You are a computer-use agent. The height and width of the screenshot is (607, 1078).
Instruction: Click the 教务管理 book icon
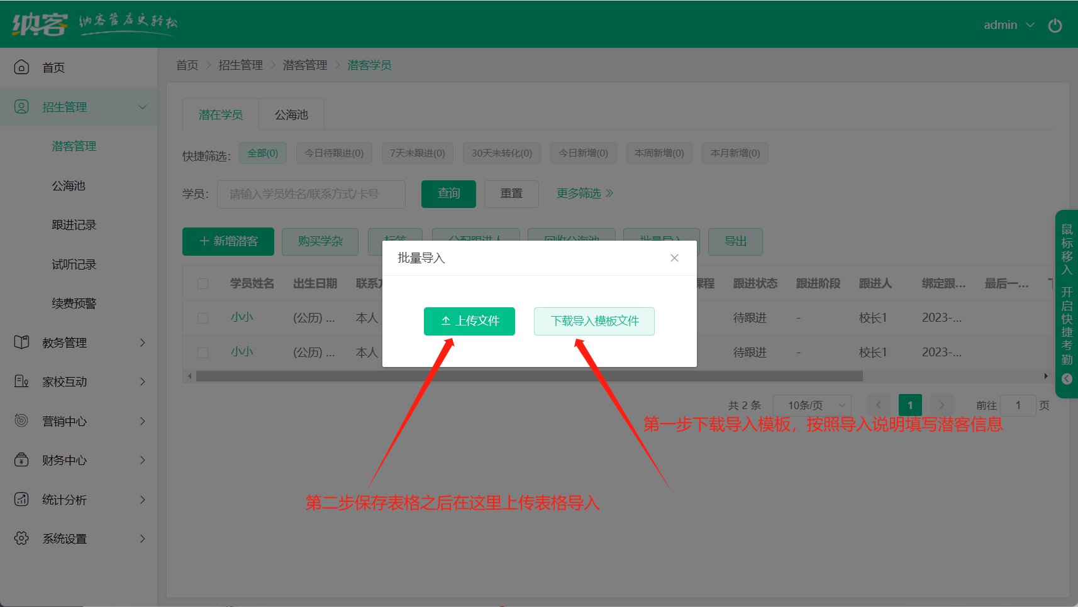pos(21,342)
